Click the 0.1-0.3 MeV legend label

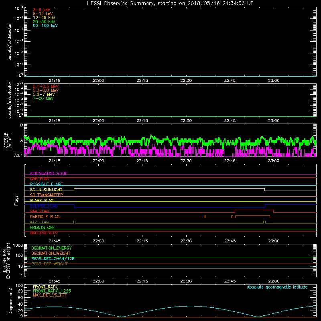pyautogui.click(x=46, y=86)
